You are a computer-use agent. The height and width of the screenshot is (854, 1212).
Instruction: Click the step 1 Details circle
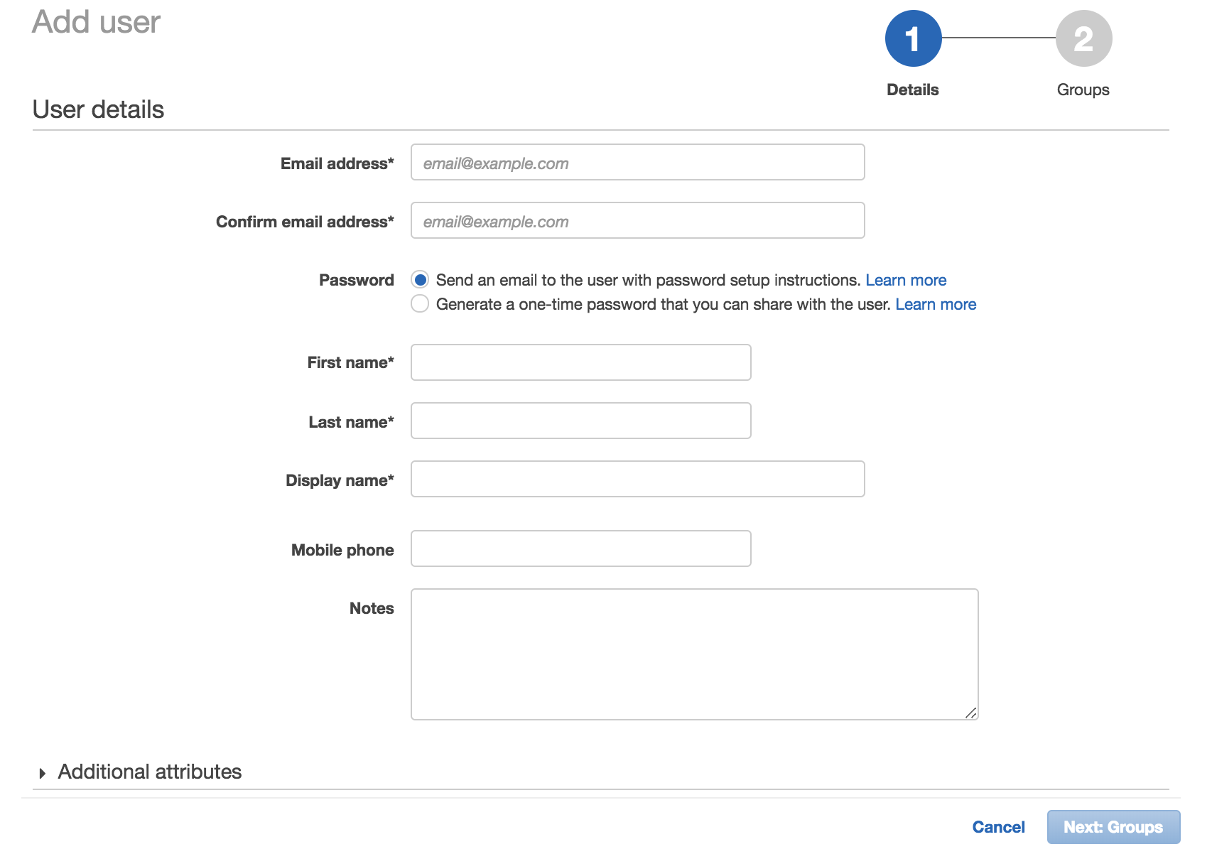coord(913,38)
